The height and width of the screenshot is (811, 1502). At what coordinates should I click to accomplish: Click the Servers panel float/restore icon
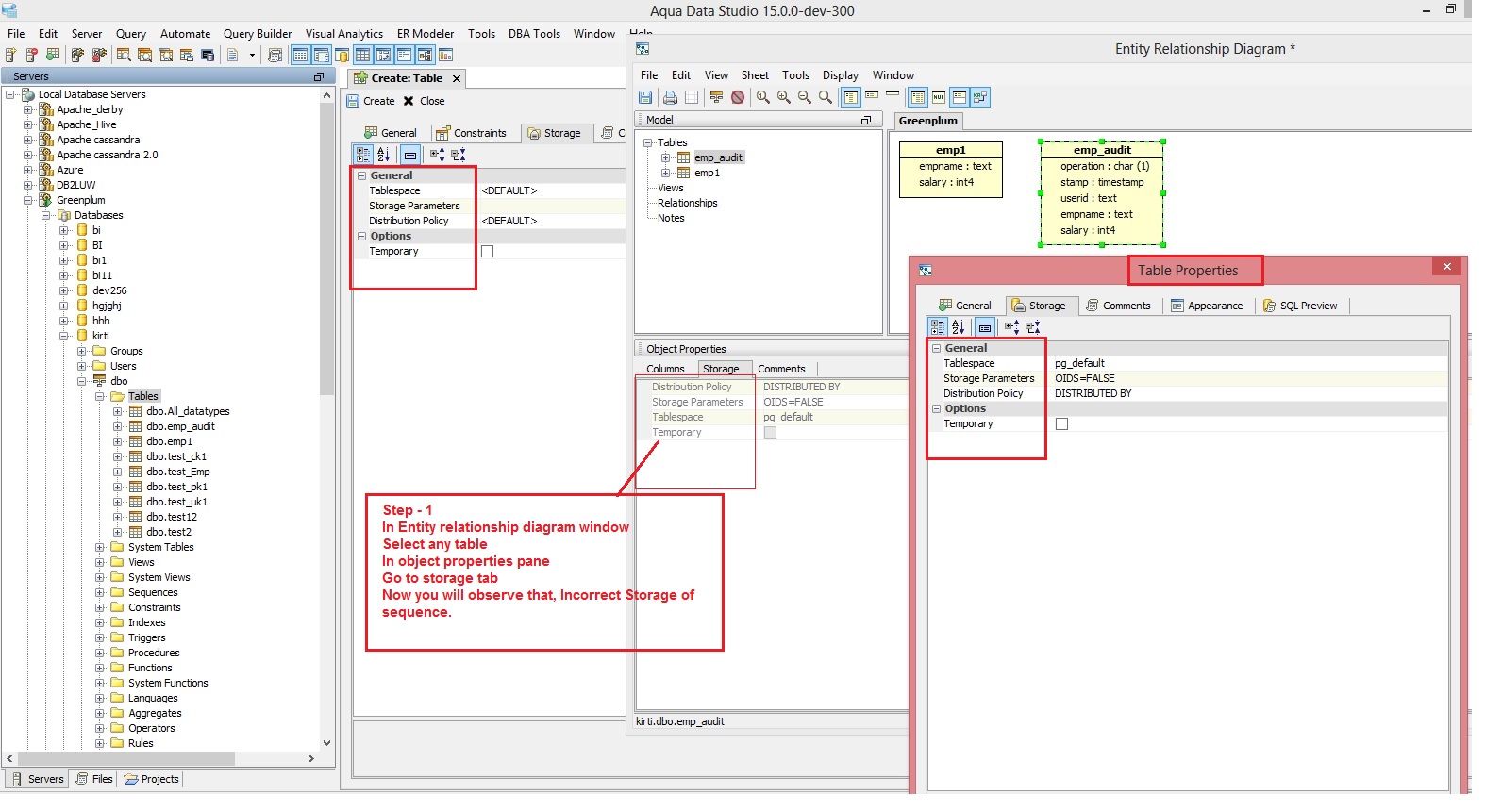coord(319,77)
